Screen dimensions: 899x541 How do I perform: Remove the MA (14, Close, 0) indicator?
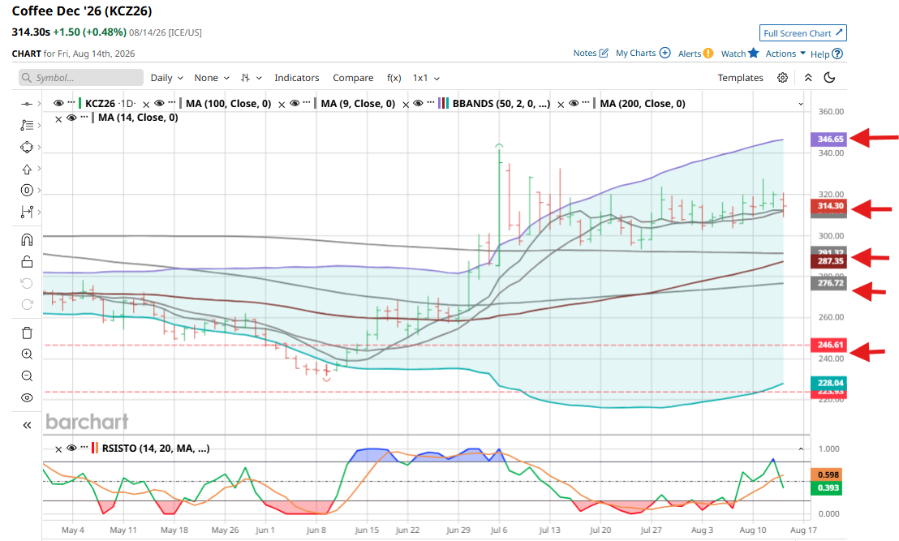point(58,118)
